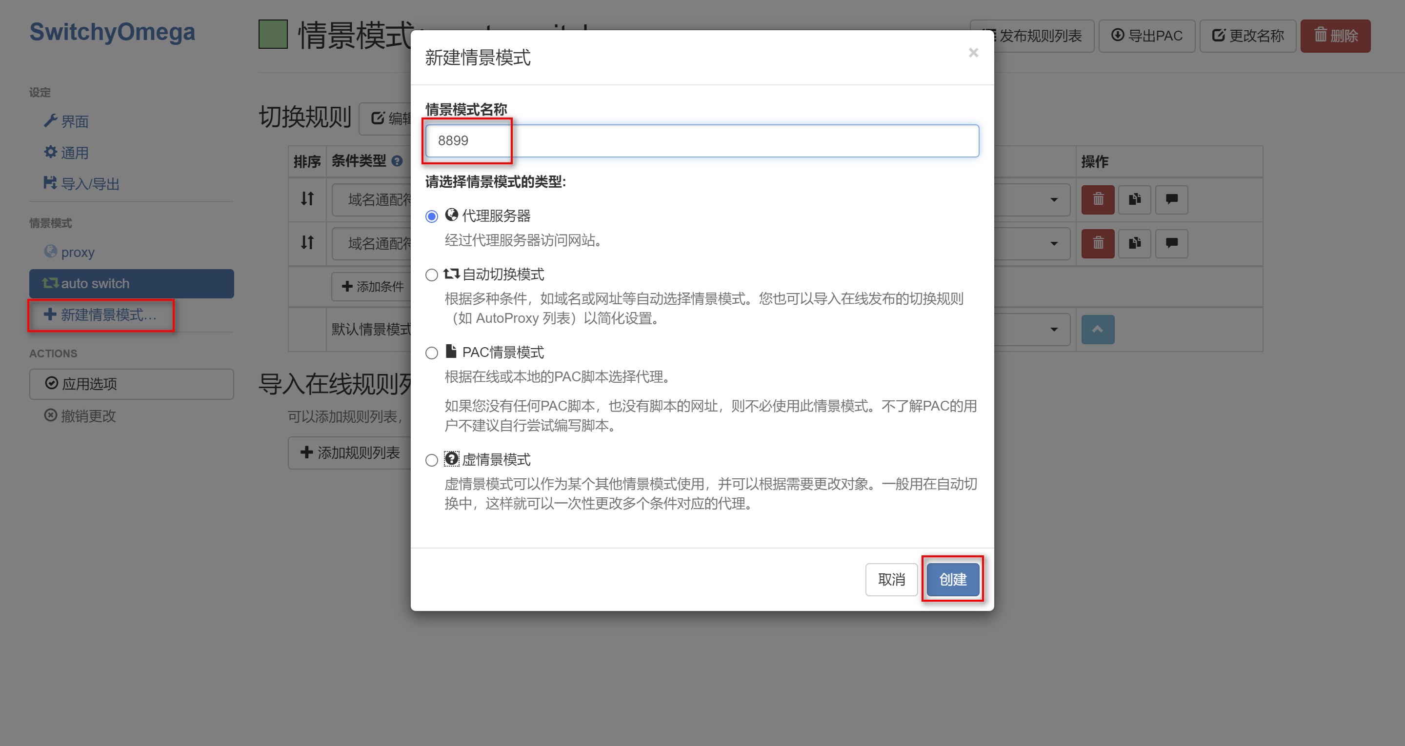Click the 创建 button
Screen dimensions: 1405x746
click(x=952, y=579)
